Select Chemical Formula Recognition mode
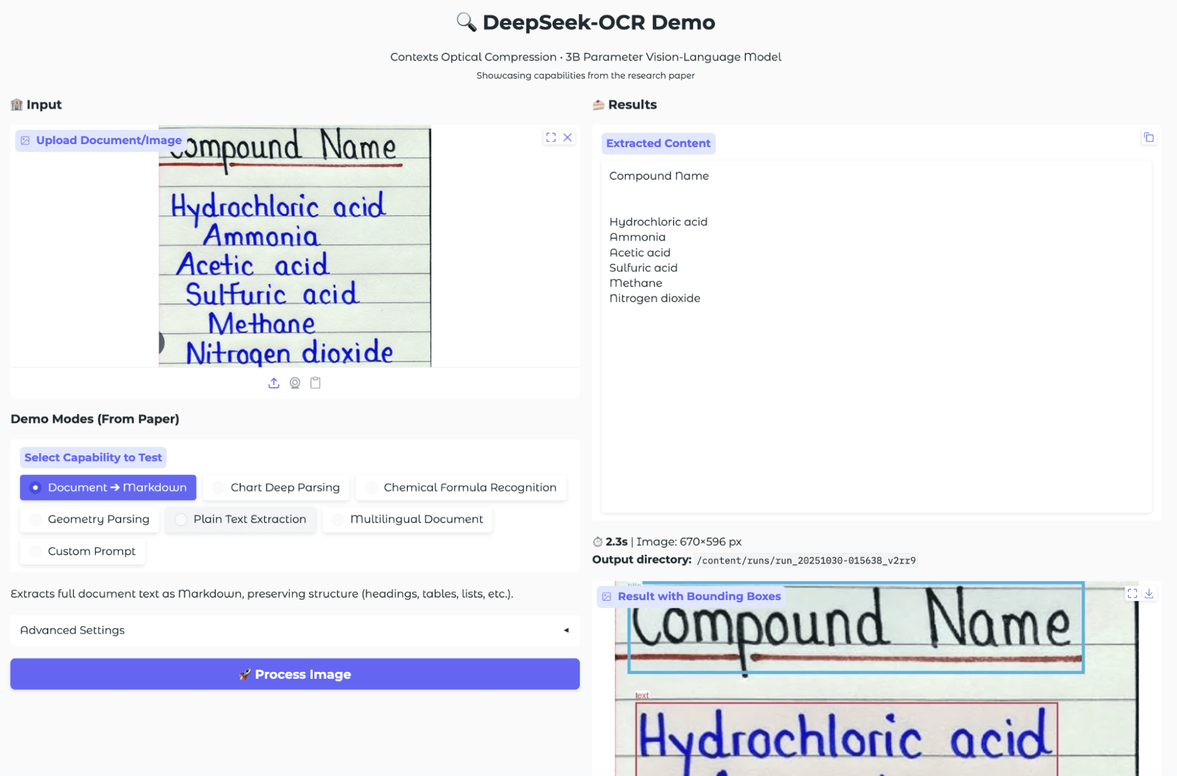Viewport: 1177px width, 776px height. pyautogui.click(x=461, y=487)
